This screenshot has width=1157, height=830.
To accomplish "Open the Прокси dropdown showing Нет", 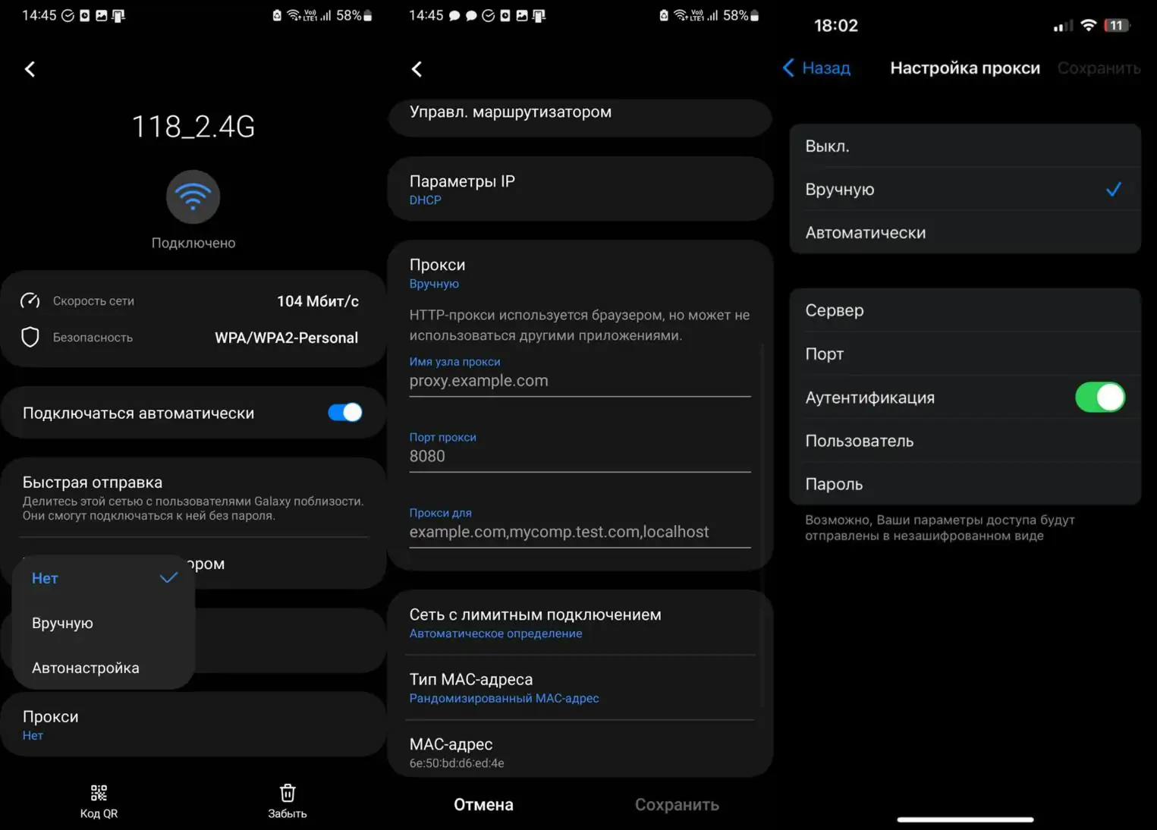I will 193,725.
